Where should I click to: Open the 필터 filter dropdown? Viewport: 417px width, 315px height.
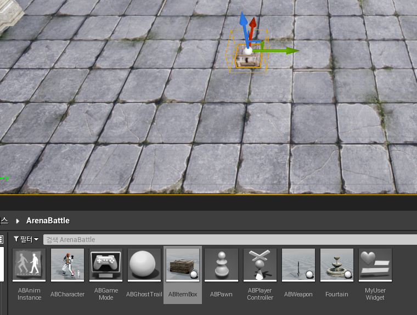[26, 239]
